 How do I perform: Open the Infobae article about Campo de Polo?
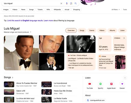(x=106, y=62)
